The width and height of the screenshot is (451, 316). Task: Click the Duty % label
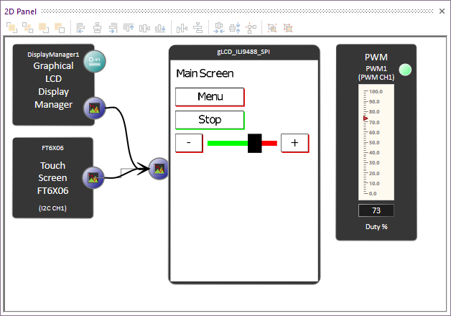pos(376,227)
